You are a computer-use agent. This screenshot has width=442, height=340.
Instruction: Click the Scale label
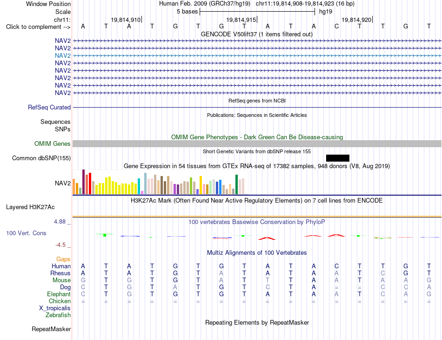coord(63,12)
